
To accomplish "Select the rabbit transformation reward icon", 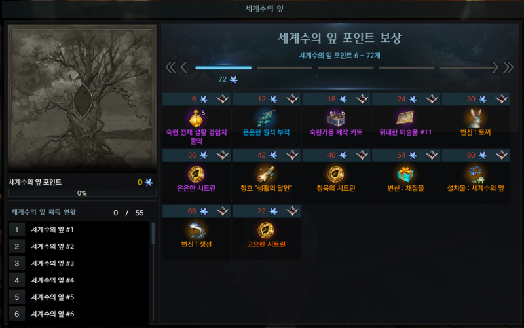I will point(476,118).
